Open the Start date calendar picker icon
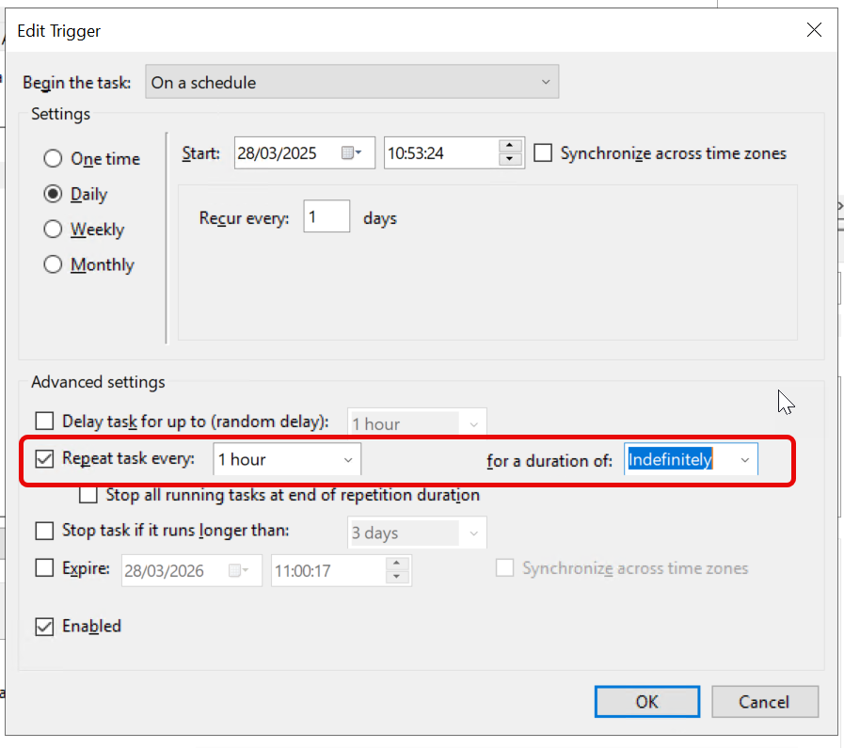Viewport: 844px width, 748px height. pyautogui.click(x=352, y=153)
